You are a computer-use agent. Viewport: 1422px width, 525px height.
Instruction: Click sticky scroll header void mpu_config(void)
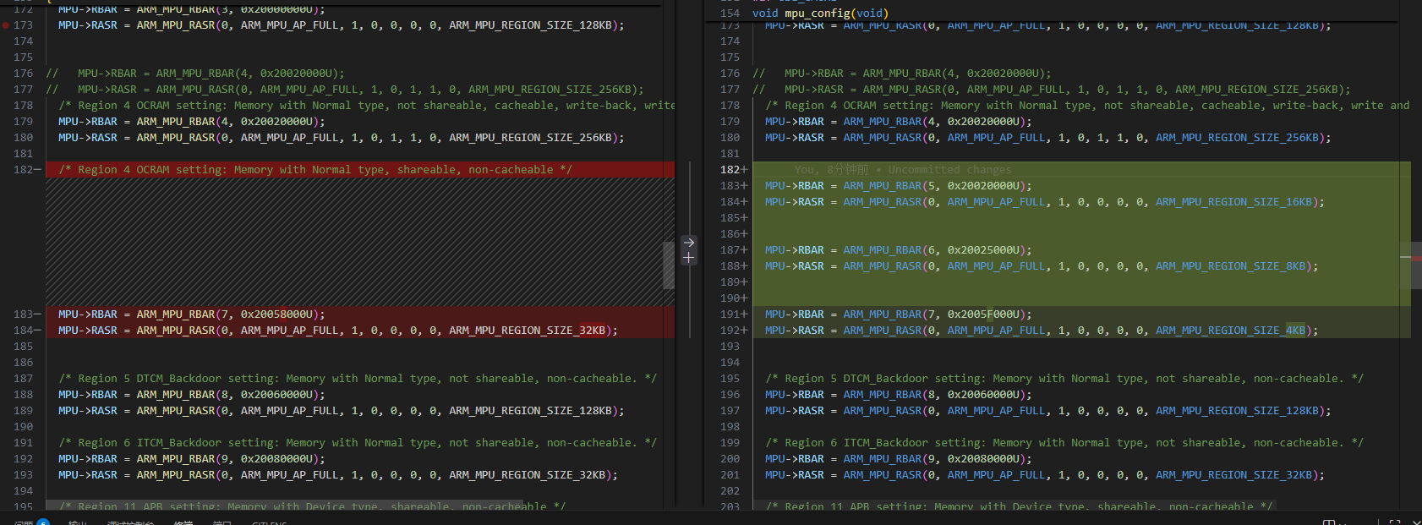(820, 13)
